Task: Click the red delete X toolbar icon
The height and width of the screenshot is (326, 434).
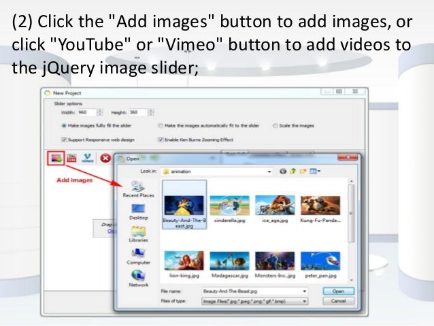Action: coord(105,158)
